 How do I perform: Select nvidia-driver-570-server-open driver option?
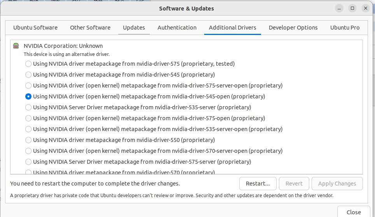(x=28, y=150)
